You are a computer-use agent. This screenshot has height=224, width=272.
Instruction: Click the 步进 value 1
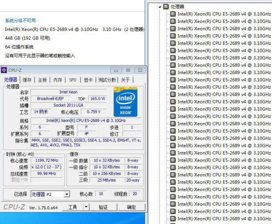[x=132, y=127]
